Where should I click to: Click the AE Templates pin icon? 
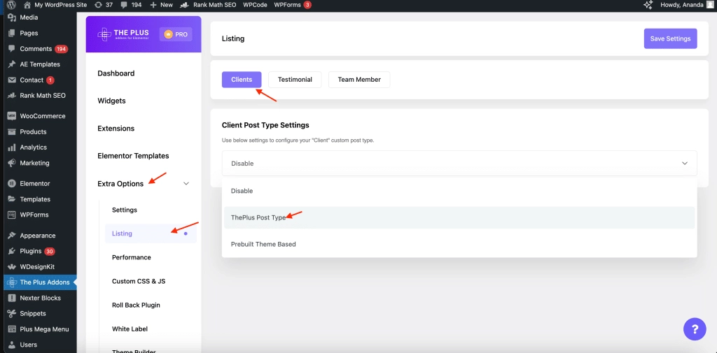pyautogui.click(x=12, y=64)
